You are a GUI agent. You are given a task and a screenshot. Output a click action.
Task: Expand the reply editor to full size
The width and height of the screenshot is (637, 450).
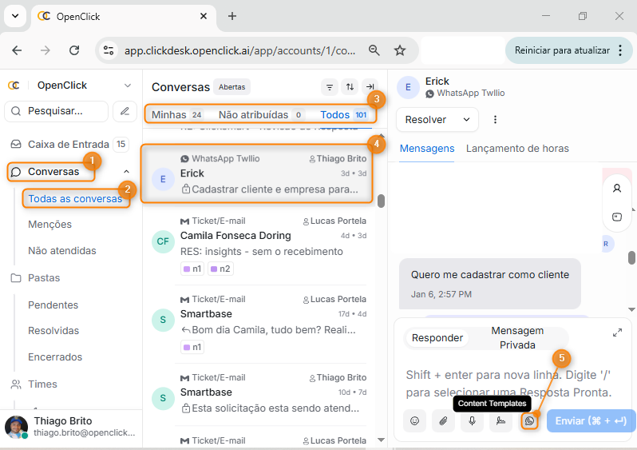[x=617, y=333]
